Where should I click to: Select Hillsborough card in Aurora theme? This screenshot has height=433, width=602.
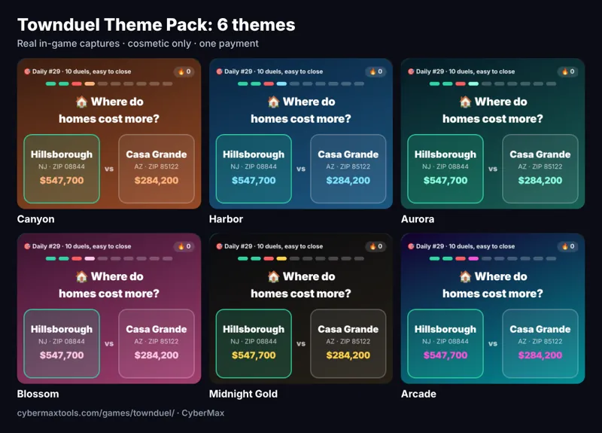[445, 169]
